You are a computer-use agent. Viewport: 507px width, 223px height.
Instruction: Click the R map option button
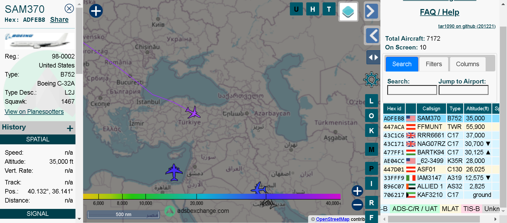tap(372, 203)
